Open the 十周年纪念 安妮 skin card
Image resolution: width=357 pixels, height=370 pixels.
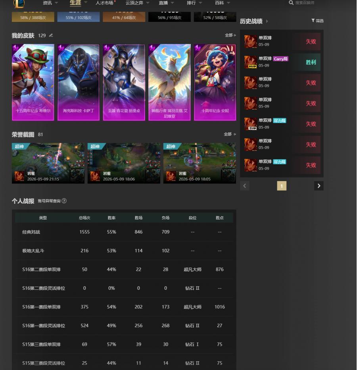[215, 82]
